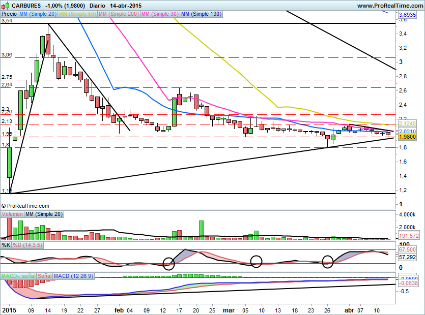Click the yellow MM (Simple 50) label

(76, 14)
